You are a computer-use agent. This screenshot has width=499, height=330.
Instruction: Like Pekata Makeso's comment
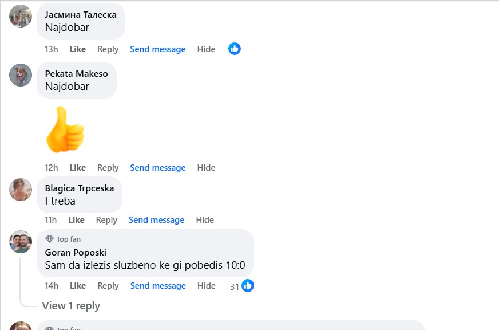[78, 167]
